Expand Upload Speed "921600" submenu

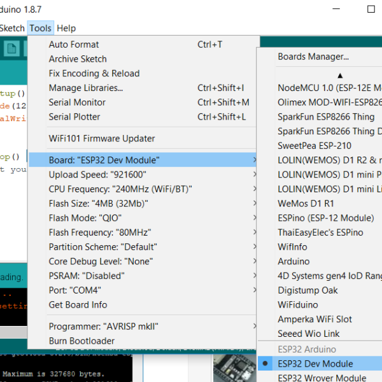pyautogui.click(x=142, y=174)
